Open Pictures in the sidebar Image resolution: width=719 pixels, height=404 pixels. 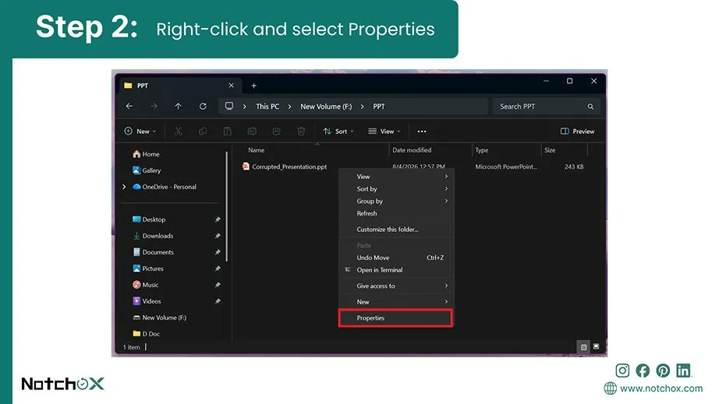pos(147,269)
